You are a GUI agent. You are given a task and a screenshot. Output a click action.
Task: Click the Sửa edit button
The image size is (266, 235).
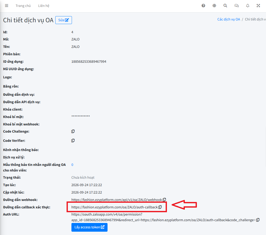[x=63, y=20]
